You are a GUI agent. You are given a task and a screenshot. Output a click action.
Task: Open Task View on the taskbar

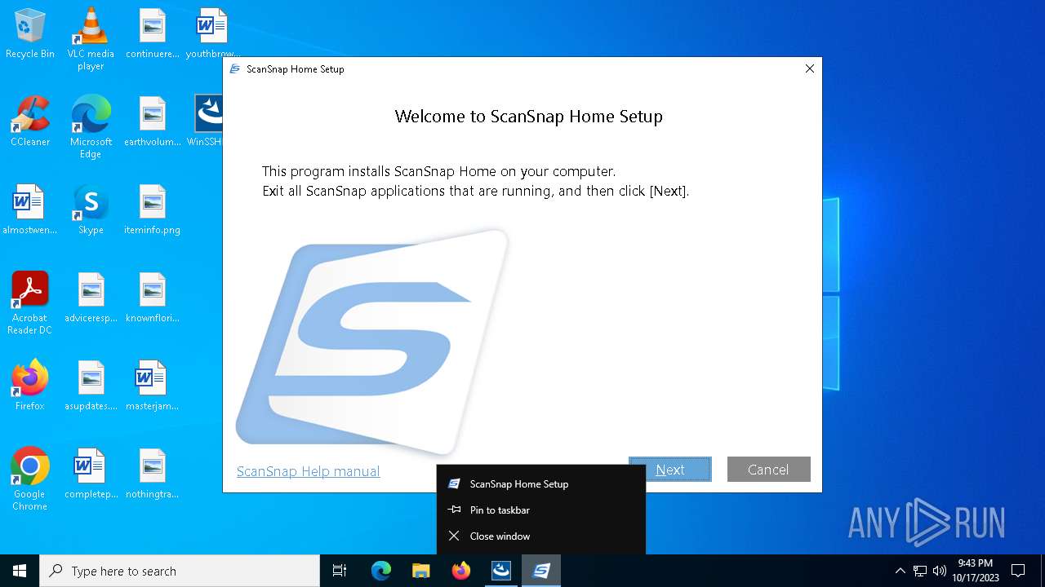(x=340, y=571)
